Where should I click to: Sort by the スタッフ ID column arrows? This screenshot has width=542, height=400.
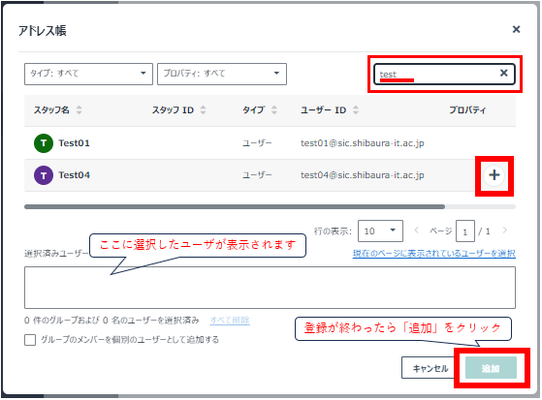point(203,109)
